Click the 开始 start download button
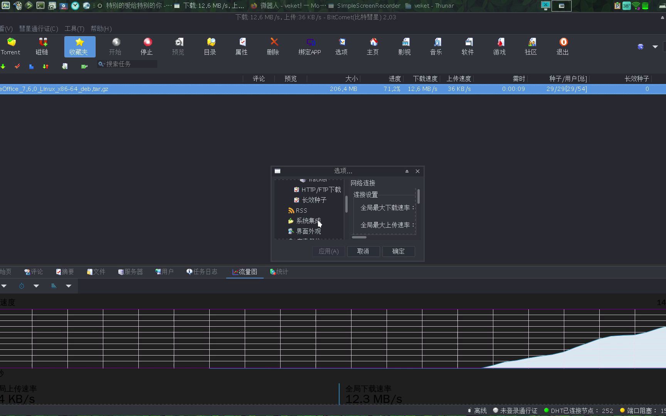The width and height of the screenshot is (666, 416). pos(115,47)
